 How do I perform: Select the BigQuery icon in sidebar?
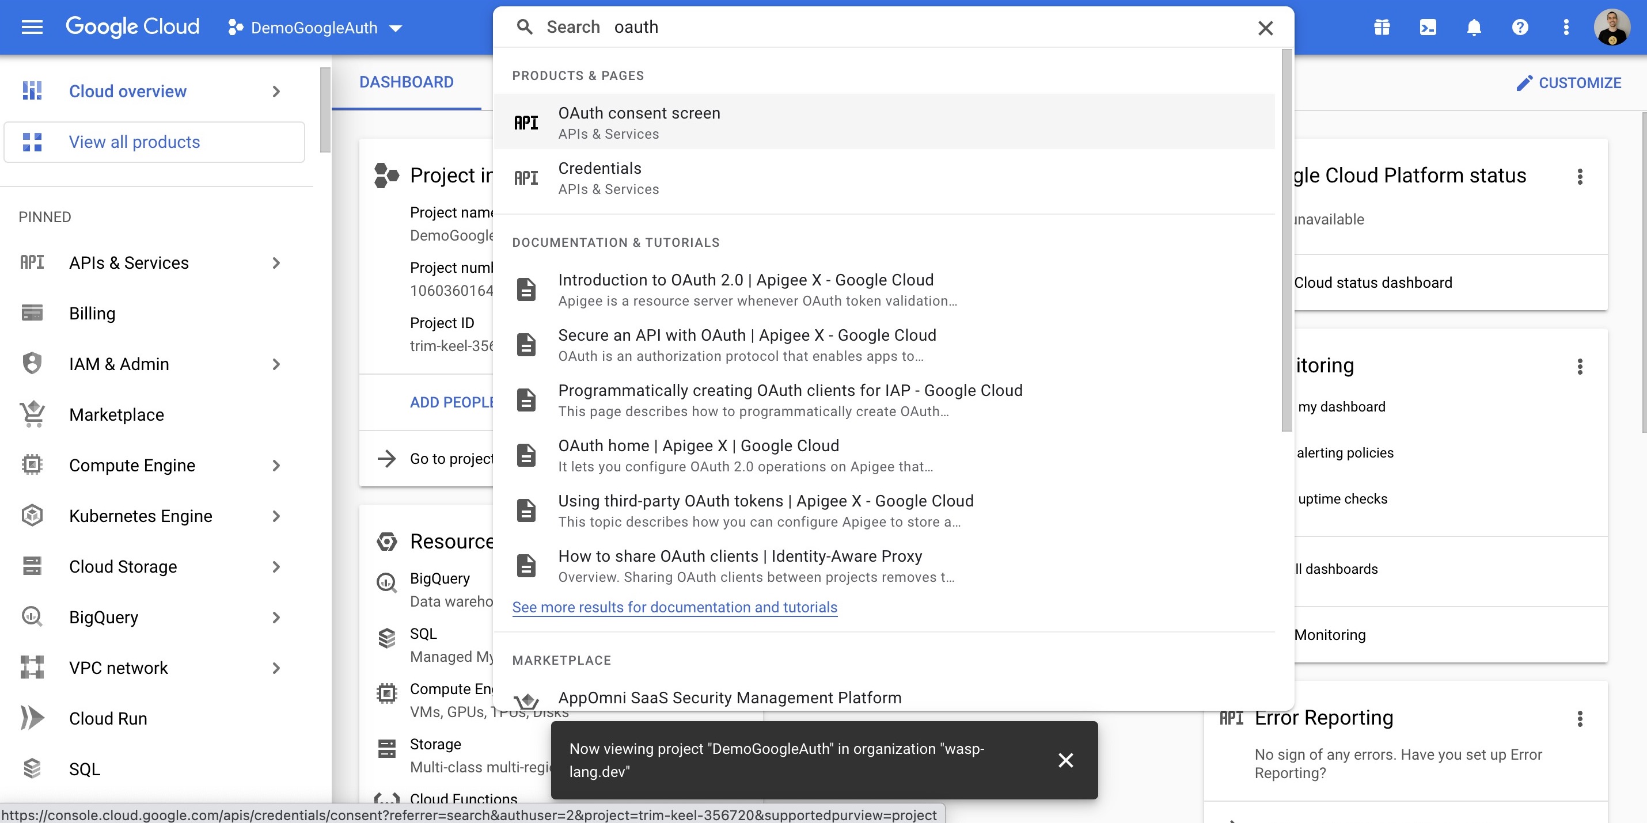pyautogui.click(x=31, y=616)
